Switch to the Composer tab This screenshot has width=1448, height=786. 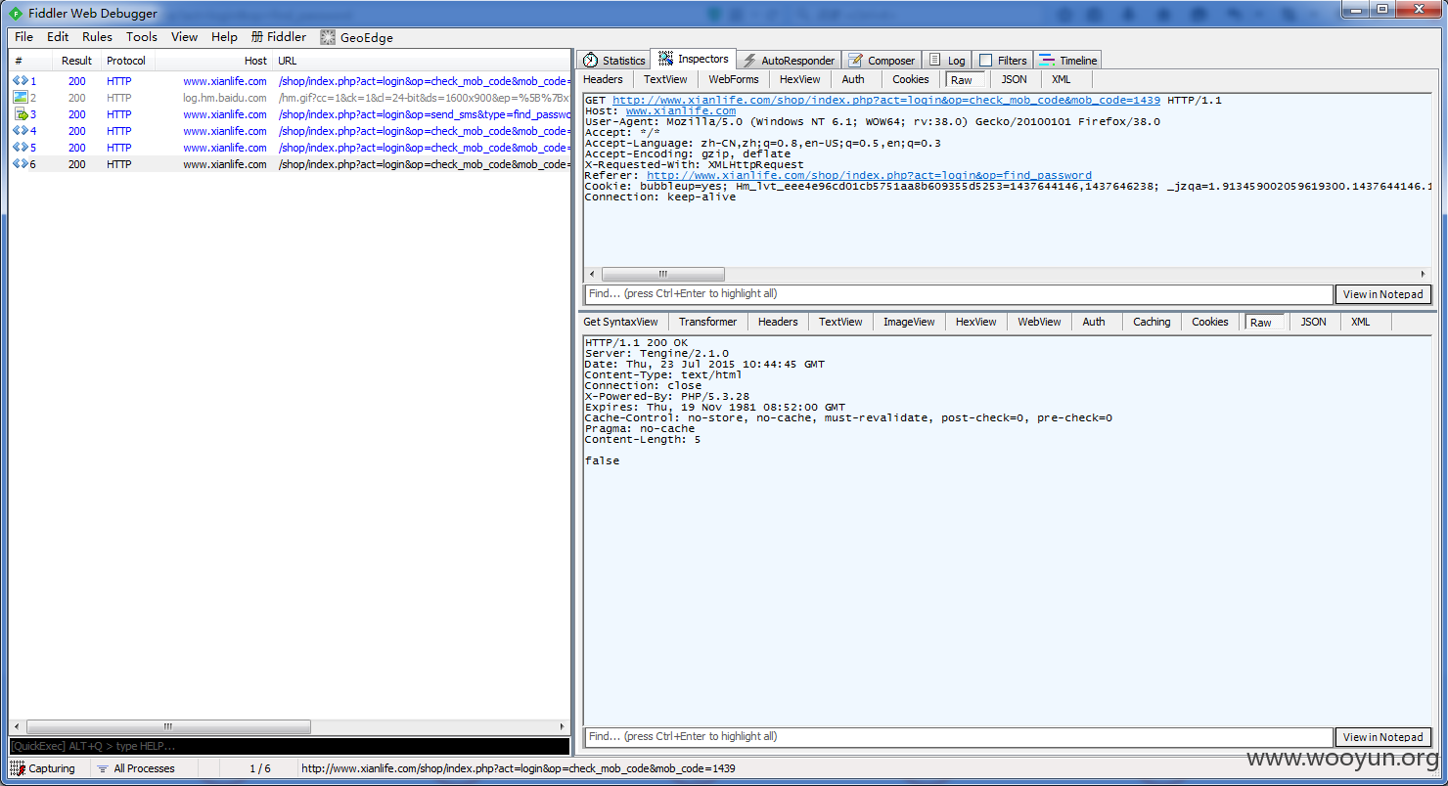point(881,61)
